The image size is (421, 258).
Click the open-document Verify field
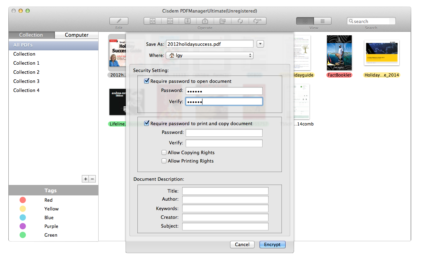[224, 101]
